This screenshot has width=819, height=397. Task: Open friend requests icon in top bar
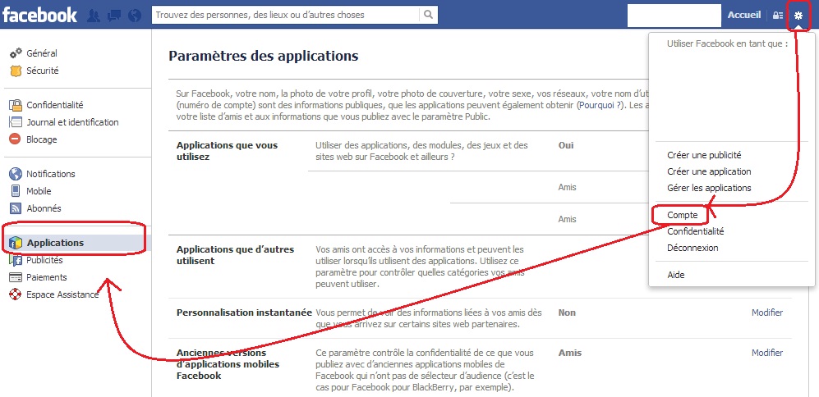click(94, 16)
